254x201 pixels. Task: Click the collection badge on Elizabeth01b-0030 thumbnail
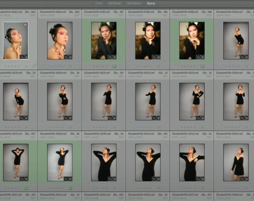point(66,118)
